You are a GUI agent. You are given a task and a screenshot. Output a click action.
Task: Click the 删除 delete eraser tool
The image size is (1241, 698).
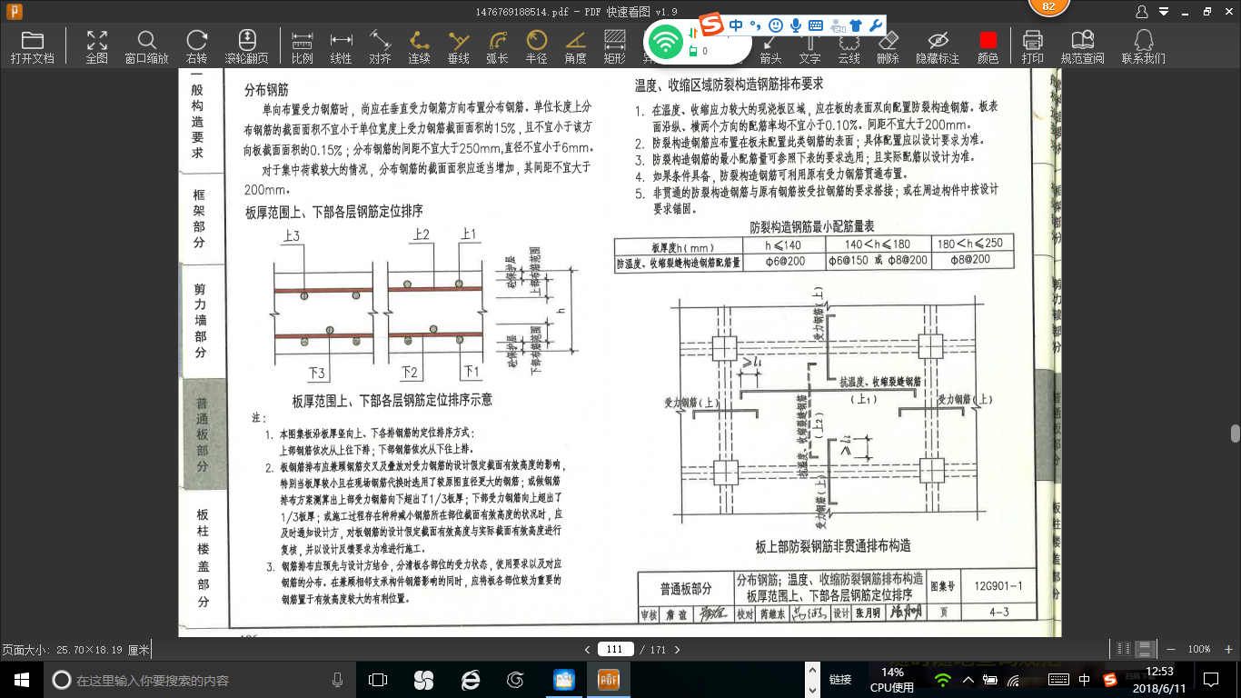click(x=888, y=47)
